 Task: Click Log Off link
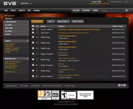pos(126,2)
